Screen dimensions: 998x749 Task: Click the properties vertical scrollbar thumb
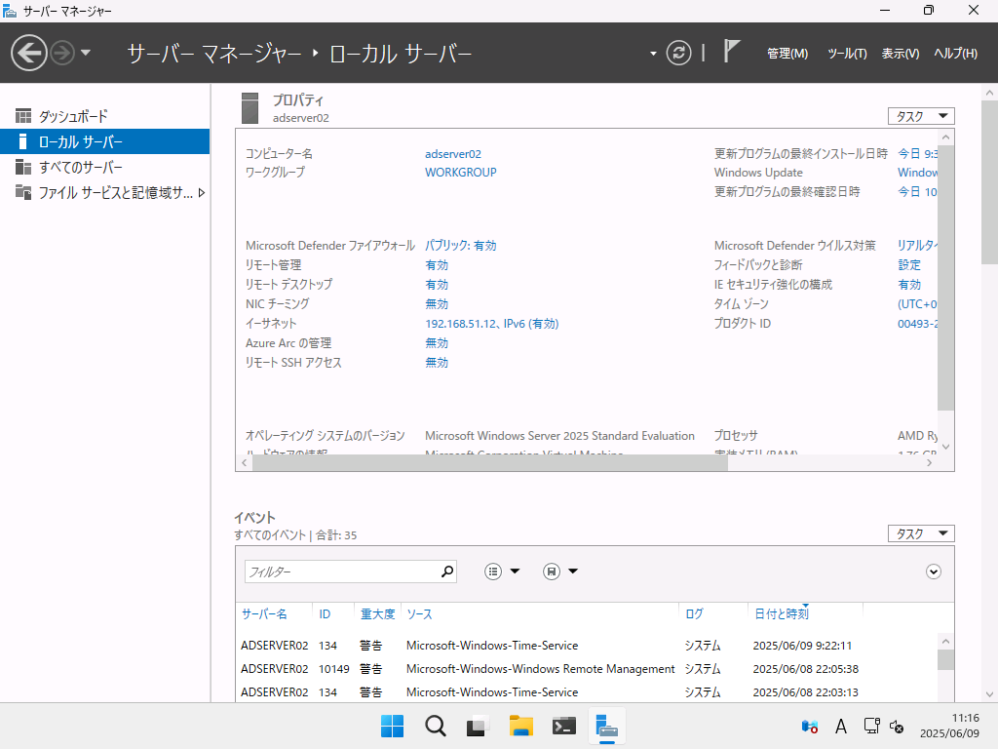(x=945, y=278)
